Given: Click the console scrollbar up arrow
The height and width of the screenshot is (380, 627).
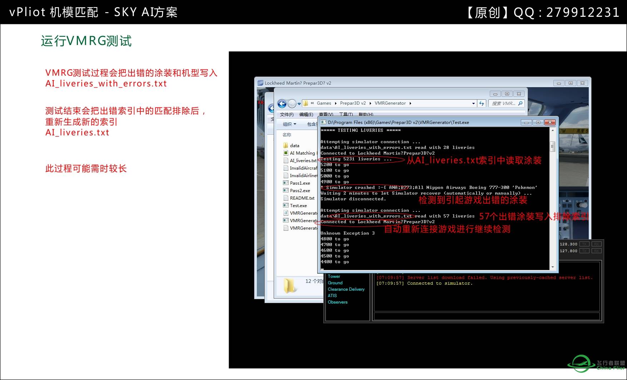Looking at the screenshot, I should 553,130.
